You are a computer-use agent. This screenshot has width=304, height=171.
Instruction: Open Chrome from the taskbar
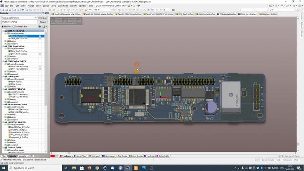pos(97,168)
